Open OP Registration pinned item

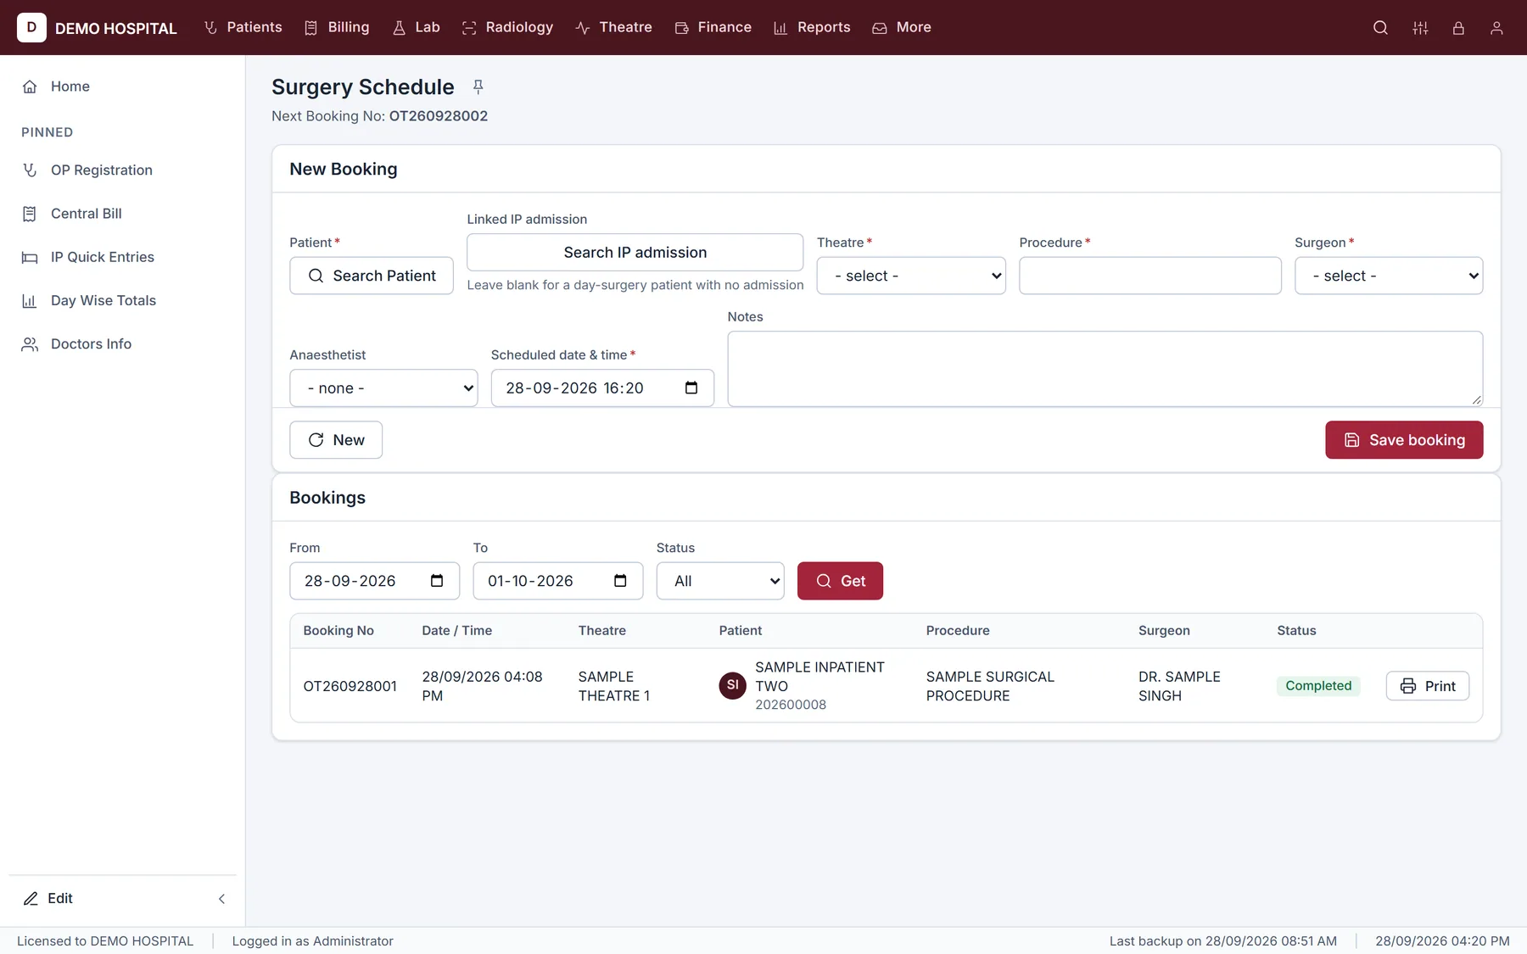tap(122, 170)
